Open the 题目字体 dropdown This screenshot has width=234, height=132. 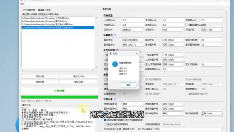click(x=133, y=40)
